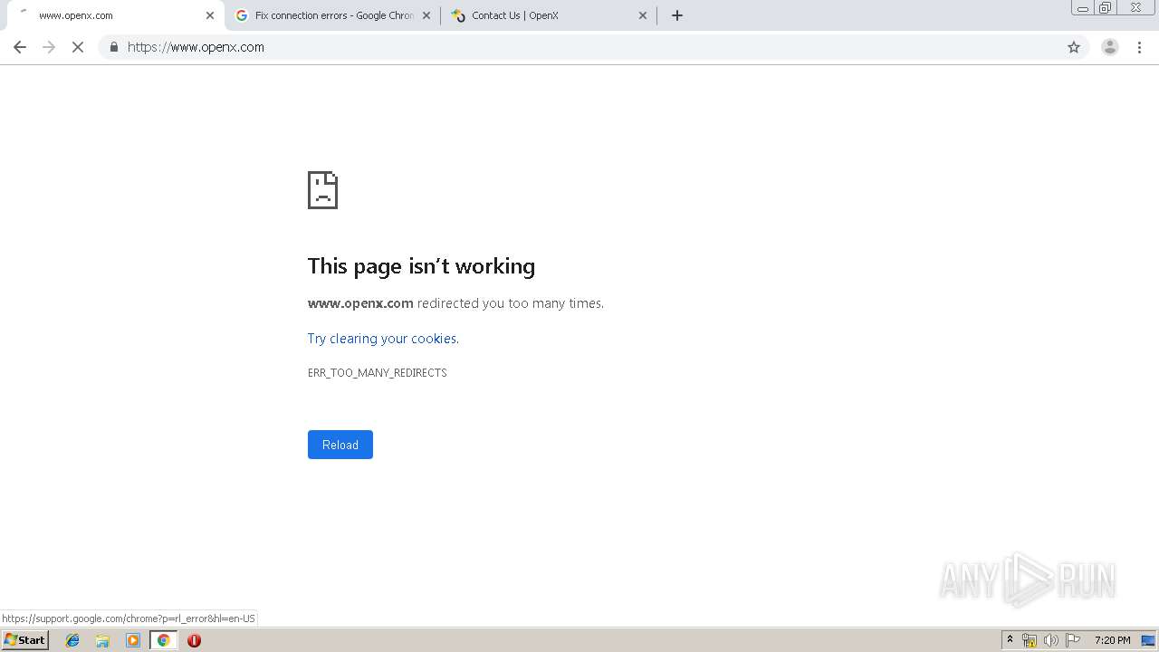The image size is (1159, 652).
Task: Restore down the Chrome window
Action: click(x=1106, y=8)
